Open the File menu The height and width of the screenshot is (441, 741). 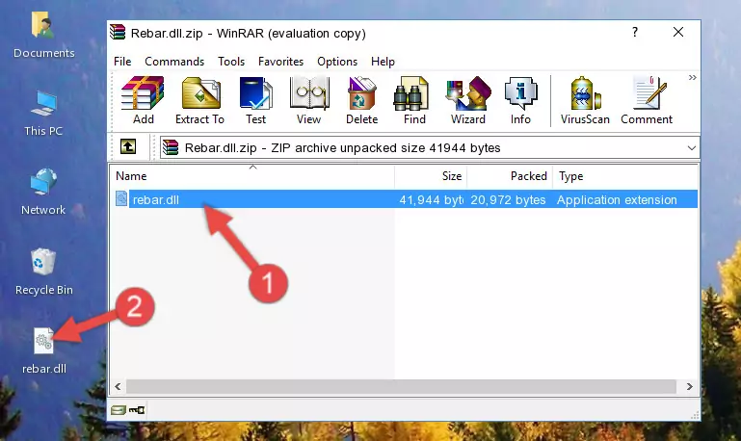122,62
